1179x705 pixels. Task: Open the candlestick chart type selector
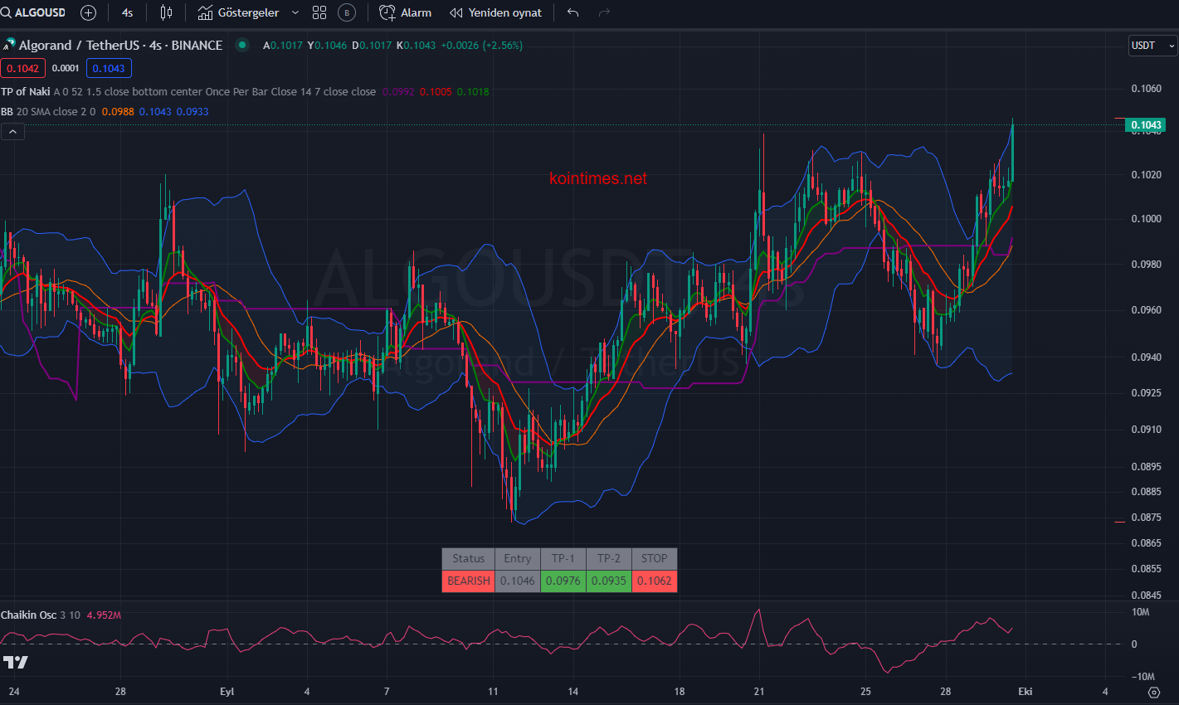point(166,12)
